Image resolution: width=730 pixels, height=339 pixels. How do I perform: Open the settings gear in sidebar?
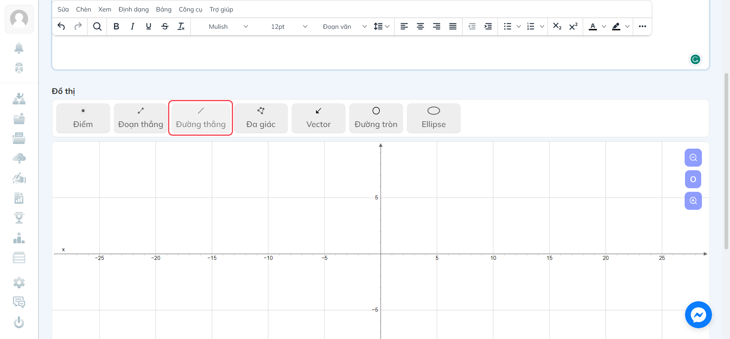point(19,283)
